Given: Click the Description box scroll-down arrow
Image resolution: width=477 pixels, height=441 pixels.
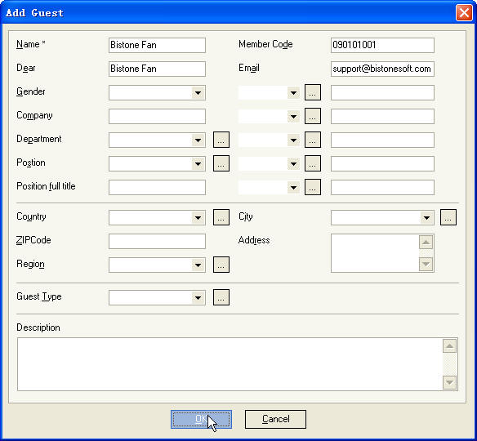Looking at the screenshot, I should [449, 382].
